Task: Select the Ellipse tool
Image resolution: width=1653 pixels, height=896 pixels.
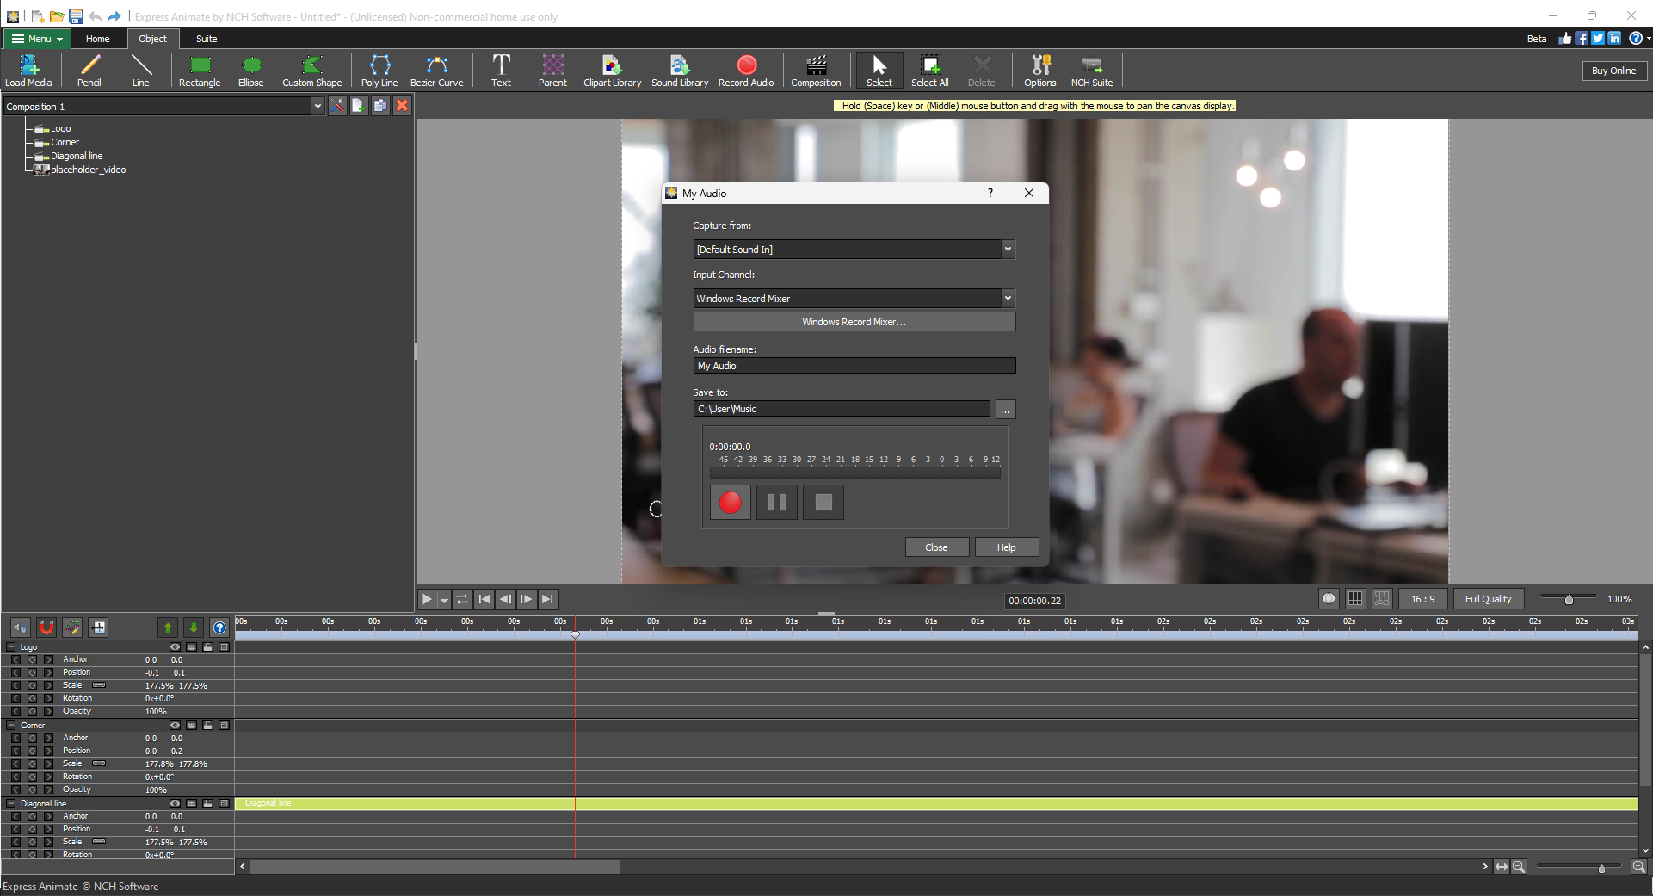Action: click(250, 71)
